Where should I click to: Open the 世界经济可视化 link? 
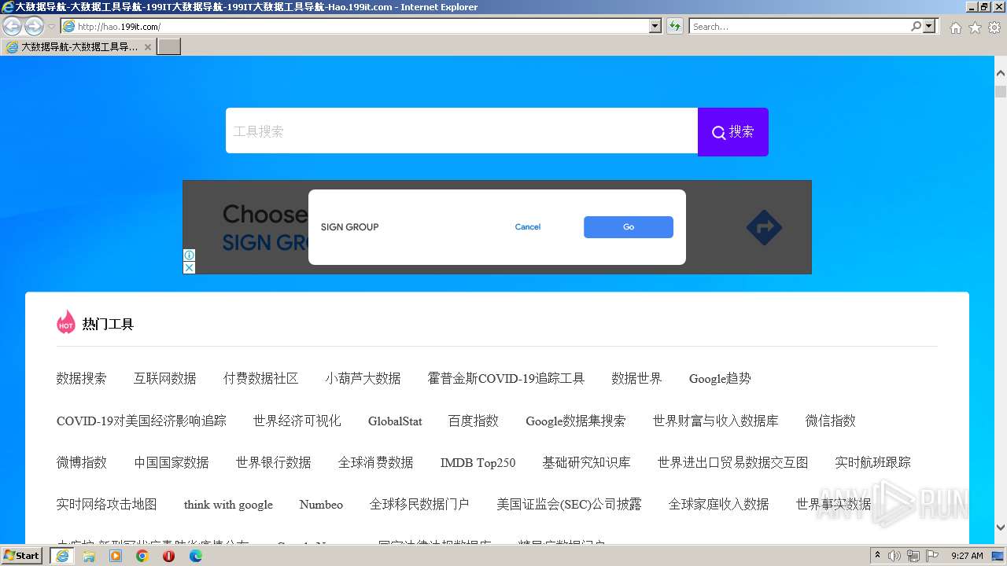(297, 421)
